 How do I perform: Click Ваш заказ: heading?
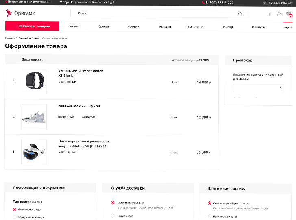tap(32, 59)
